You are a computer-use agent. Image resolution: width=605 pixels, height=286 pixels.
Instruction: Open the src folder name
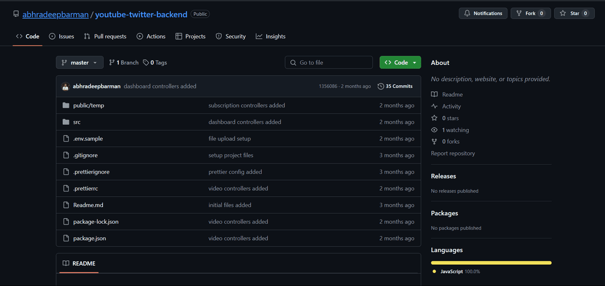77,122
